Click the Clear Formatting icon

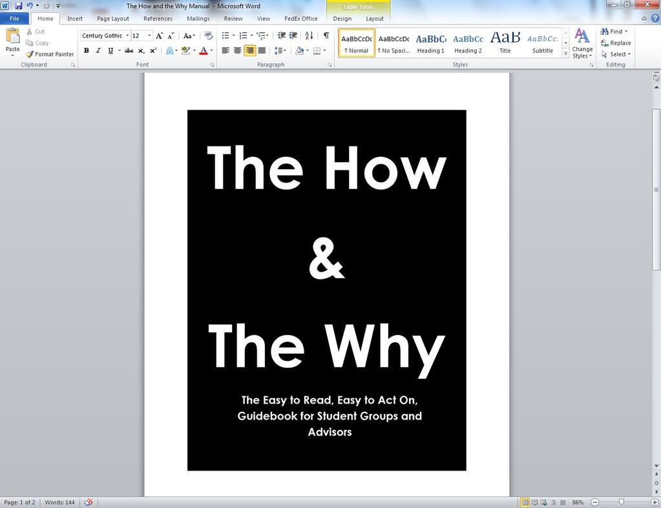pyautogui.click(x=209, y=36)
